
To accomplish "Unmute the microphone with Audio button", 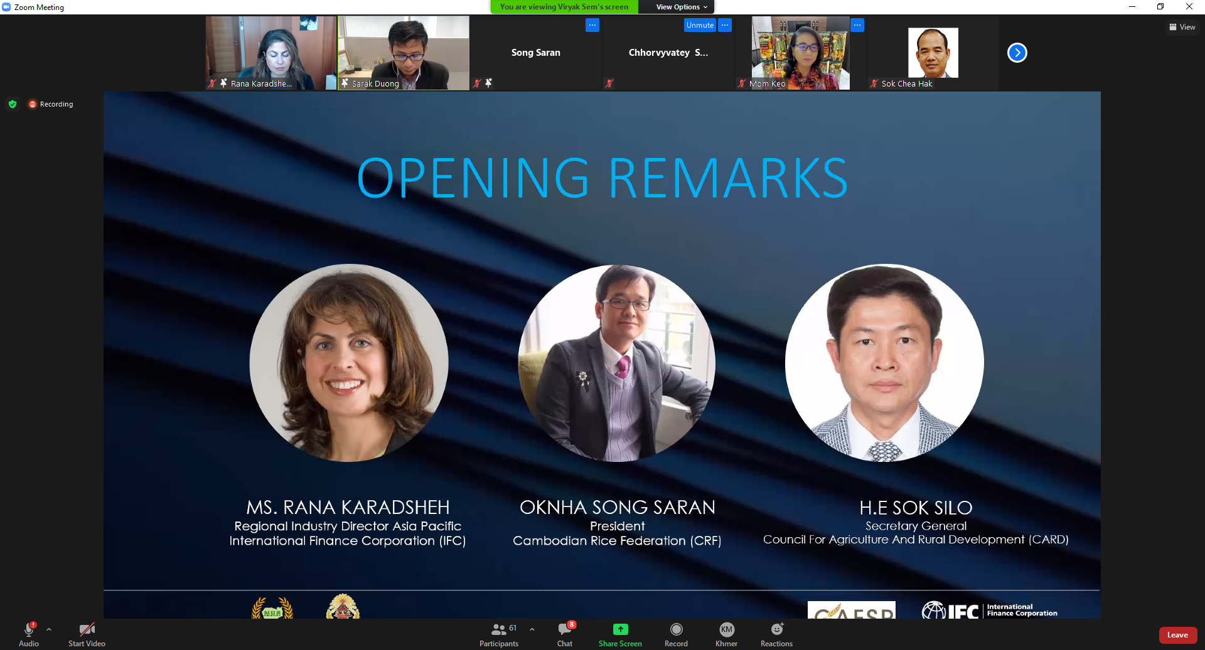I will click(x=29, y=634).
